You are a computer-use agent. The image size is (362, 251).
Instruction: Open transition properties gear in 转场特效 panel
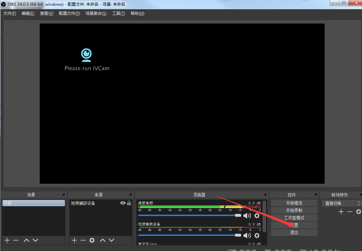pyautogui.click(x=359, y=212)
